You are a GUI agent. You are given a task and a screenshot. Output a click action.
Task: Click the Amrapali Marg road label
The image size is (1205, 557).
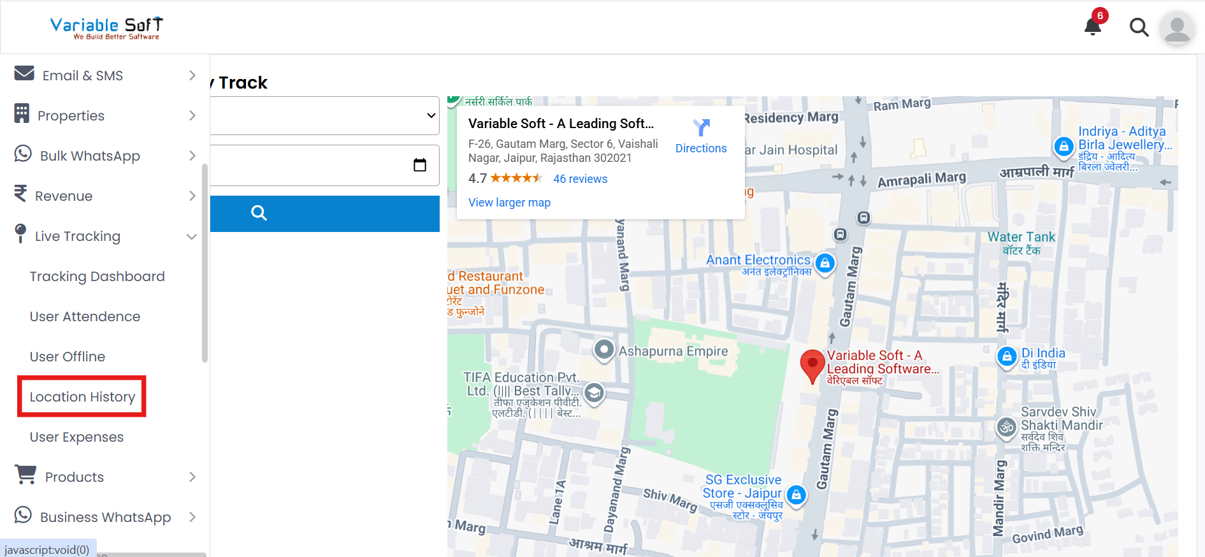921,180
